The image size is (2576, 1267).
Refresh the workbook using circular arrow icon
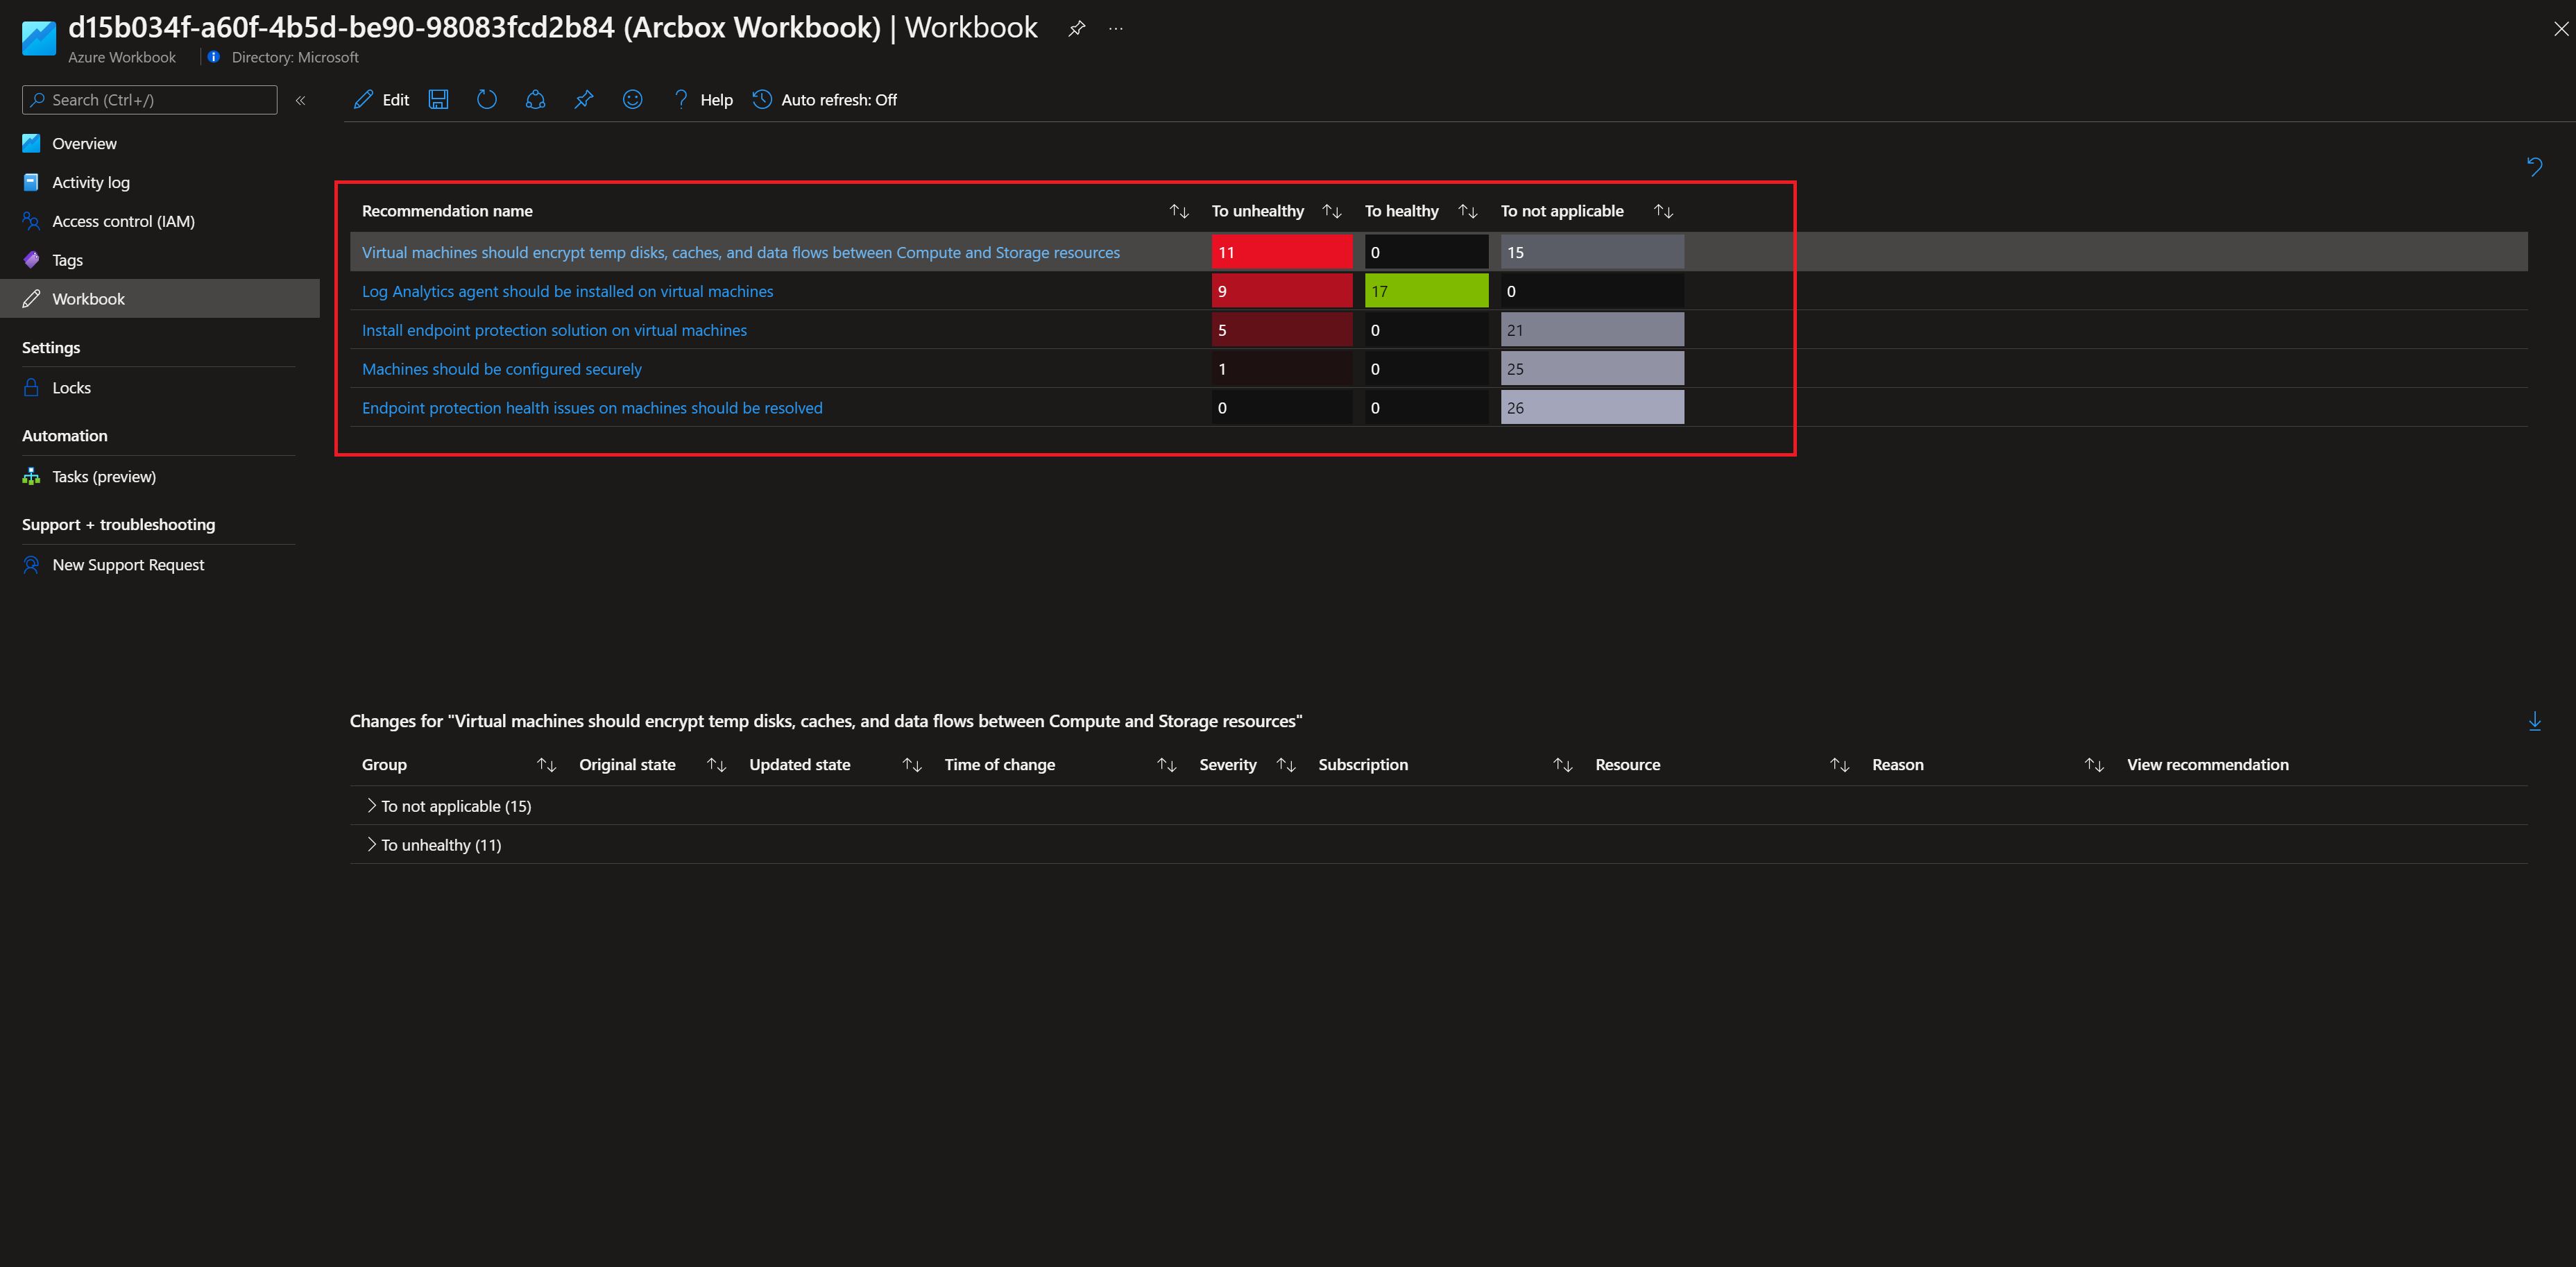[487, 100]
